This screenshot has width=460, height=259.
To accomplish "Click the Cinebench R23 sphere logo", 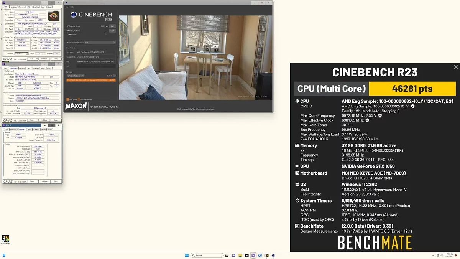I will (x=74, y=15).
